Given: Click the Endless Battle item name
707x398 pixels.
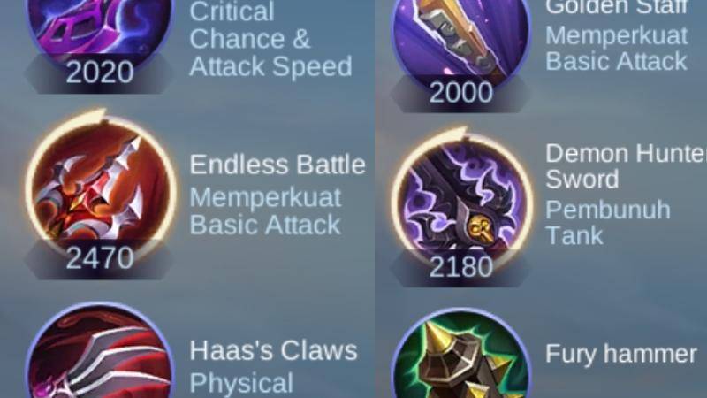Looking at the screenshot, I should [277, 165].
